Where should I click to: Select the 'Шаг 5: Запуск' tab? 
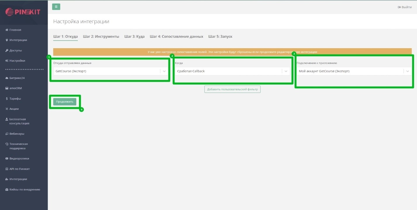coord(220,37)
